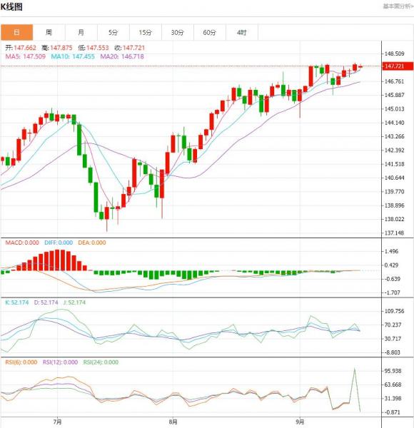Click the MACD 0.000 indicator label
This screenshot has width=414, height=428.
click(x=22, y=243)
